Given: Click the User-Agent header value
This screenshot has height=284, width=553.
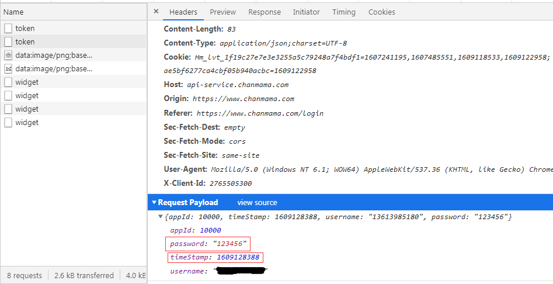Looking at the screenshot, I should pyautogui.click(x=382, y=169).
